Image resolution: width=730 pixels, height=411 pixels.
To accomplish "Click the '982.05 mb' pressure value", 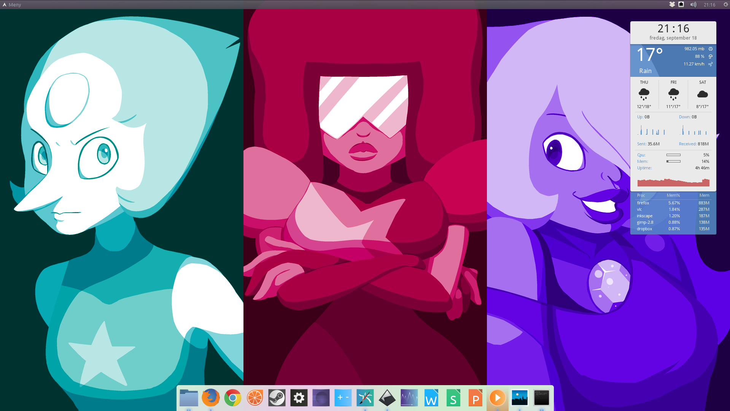I will pos(694,49).
